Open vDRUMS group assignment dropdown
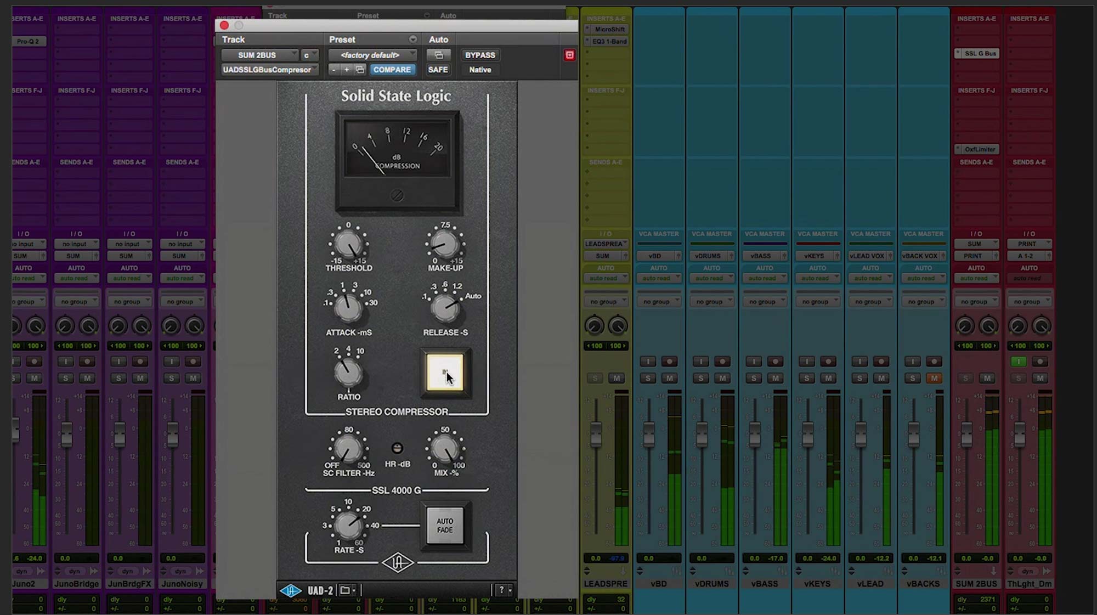1097x615 pixels. coord(712,302)
